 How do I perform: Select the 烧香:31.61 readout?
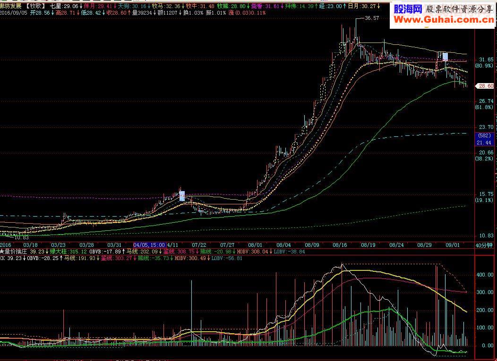pos(266,6)
